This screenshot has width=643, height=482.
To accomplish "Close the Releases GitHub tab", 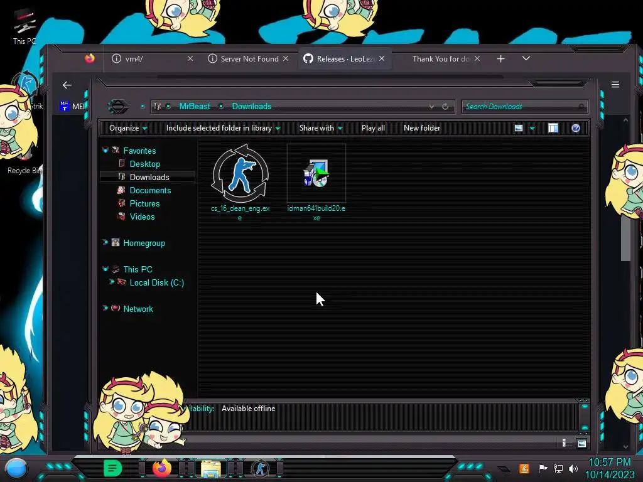I will click(x=382, y=58).
